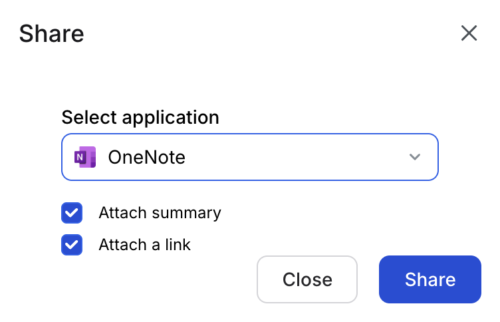Click the "Select application" field label
Image resolution: width=500 pixels, height=322 pixels.
tap(140, 118)
